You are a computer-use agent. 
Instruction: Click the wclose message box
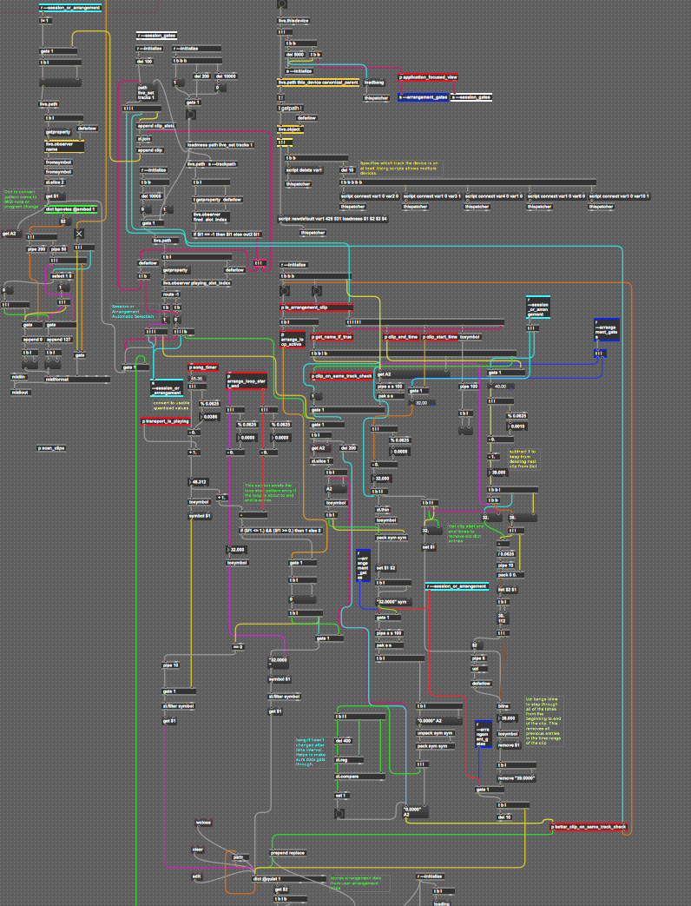tap(203, 822)
